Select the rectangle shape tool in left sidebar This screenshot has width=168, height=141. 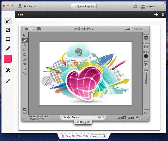(8, 39)
